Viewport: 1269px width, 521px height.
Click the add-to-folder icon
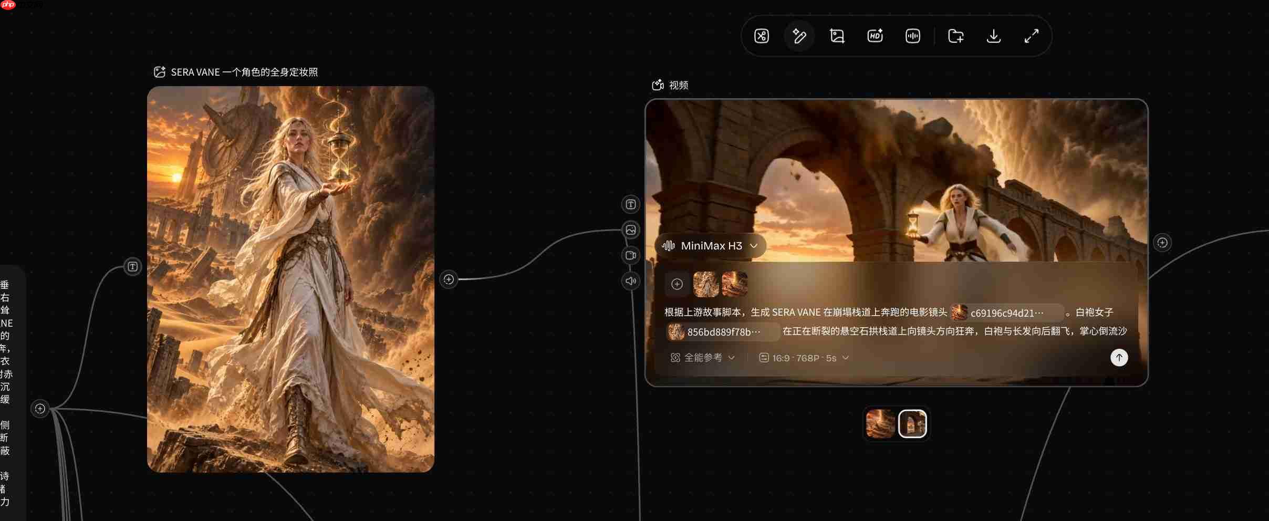click(x=955, y=36)
